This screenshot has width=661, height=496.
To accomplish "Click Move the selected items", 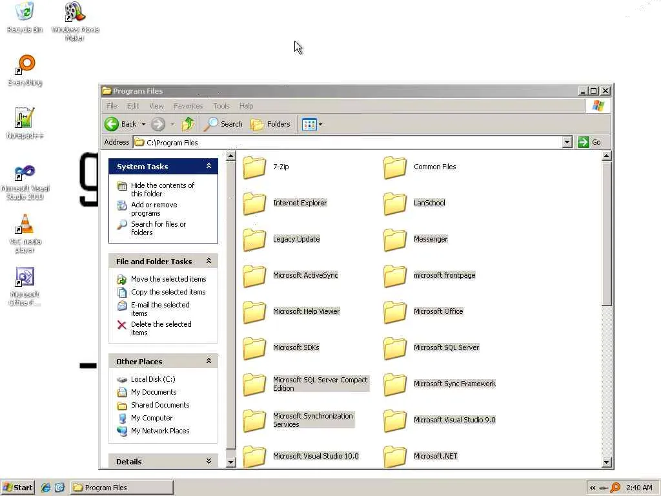I will (168, 279).
